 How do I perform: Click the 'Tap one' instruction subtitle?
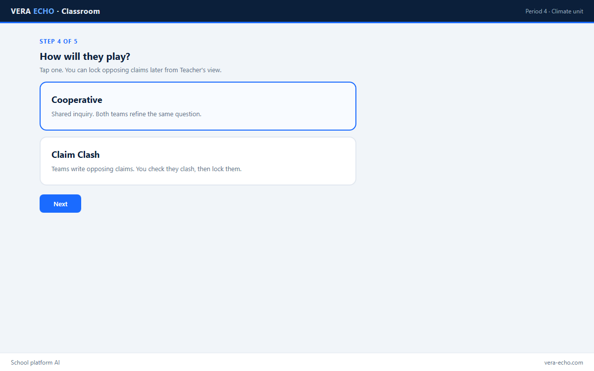pos(131,70)
